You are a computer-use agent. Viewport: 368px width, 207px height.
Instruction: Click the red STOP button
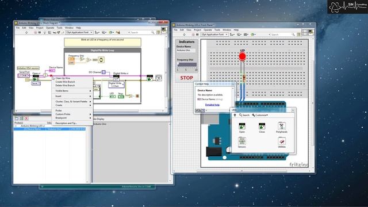coord(186,78)
